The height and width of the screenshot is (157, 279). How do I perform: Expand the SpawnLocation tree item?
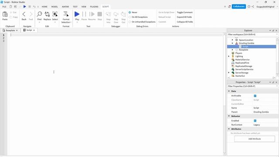point(232,40)
